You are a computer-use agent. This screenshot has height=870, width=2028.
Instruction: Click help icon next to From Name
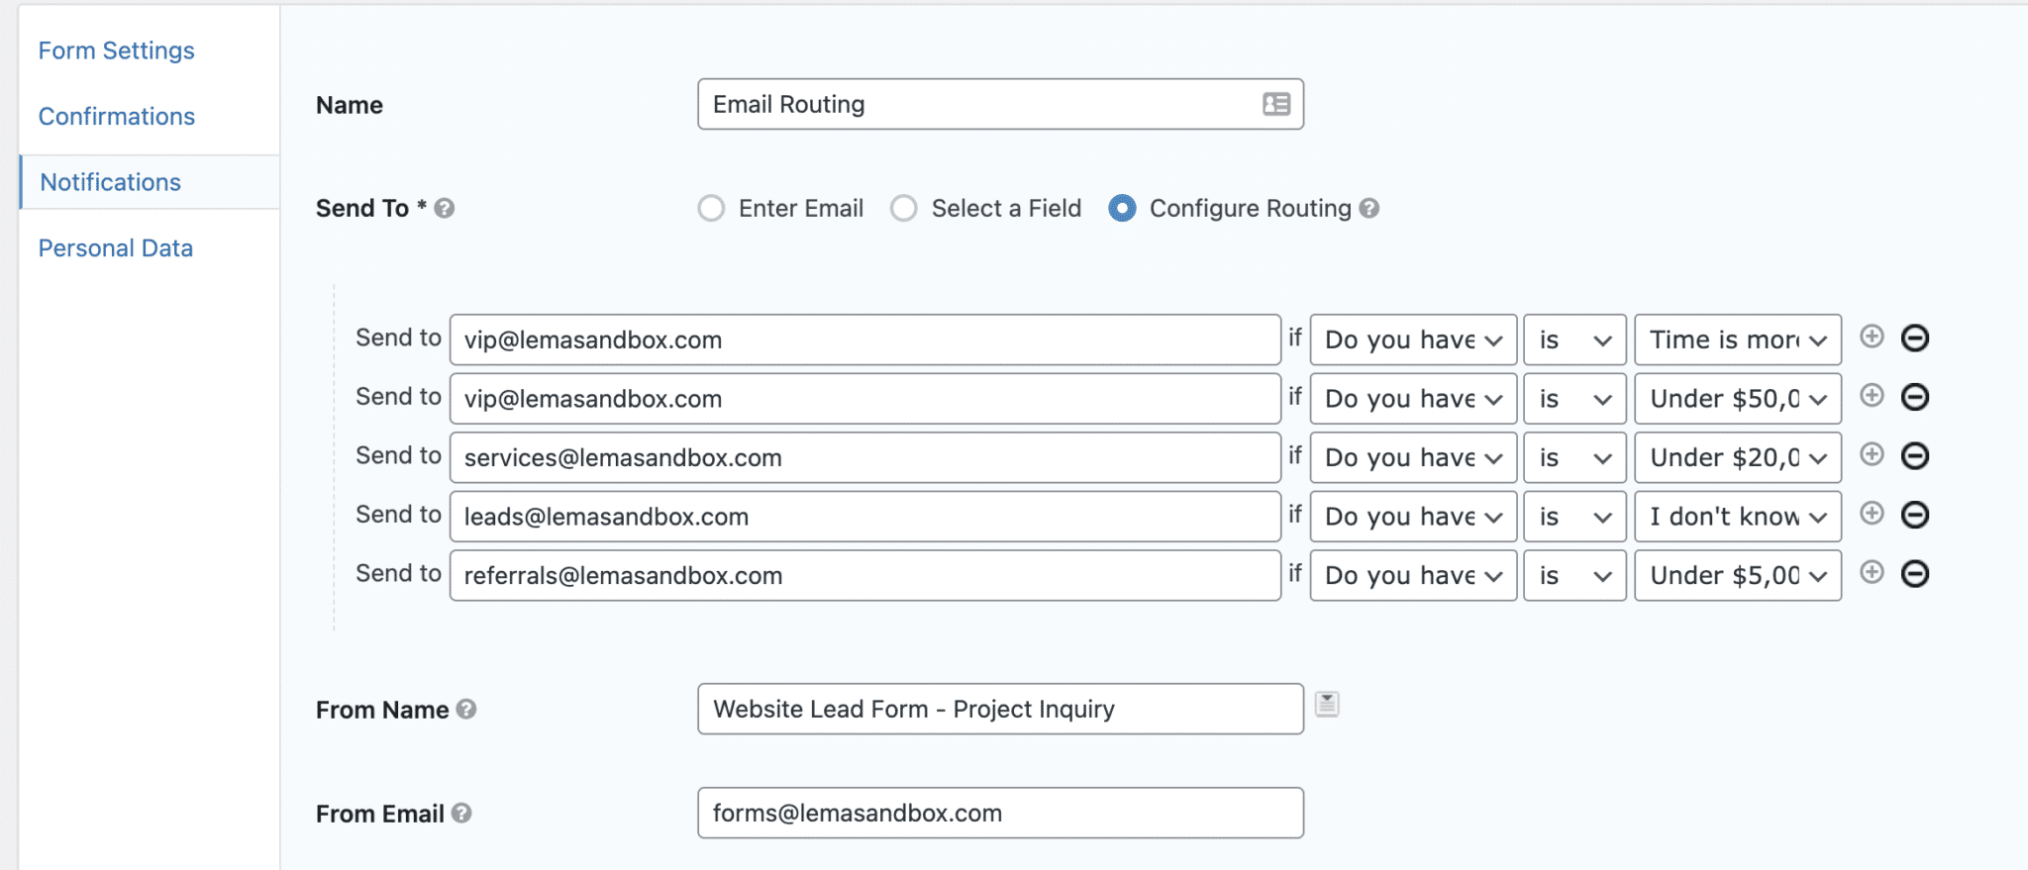[466, 709]
